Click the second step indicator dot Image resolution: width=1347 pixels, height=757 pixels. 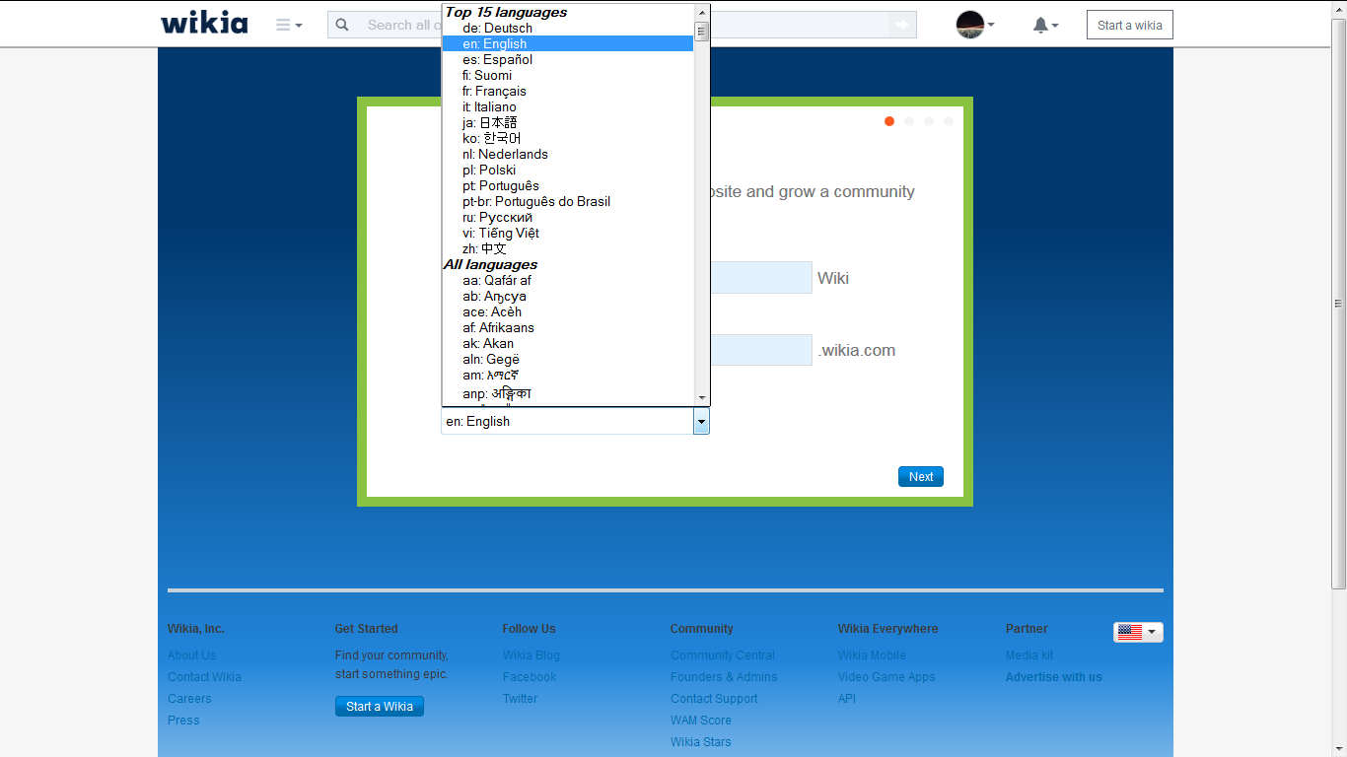tap(909, 121)
